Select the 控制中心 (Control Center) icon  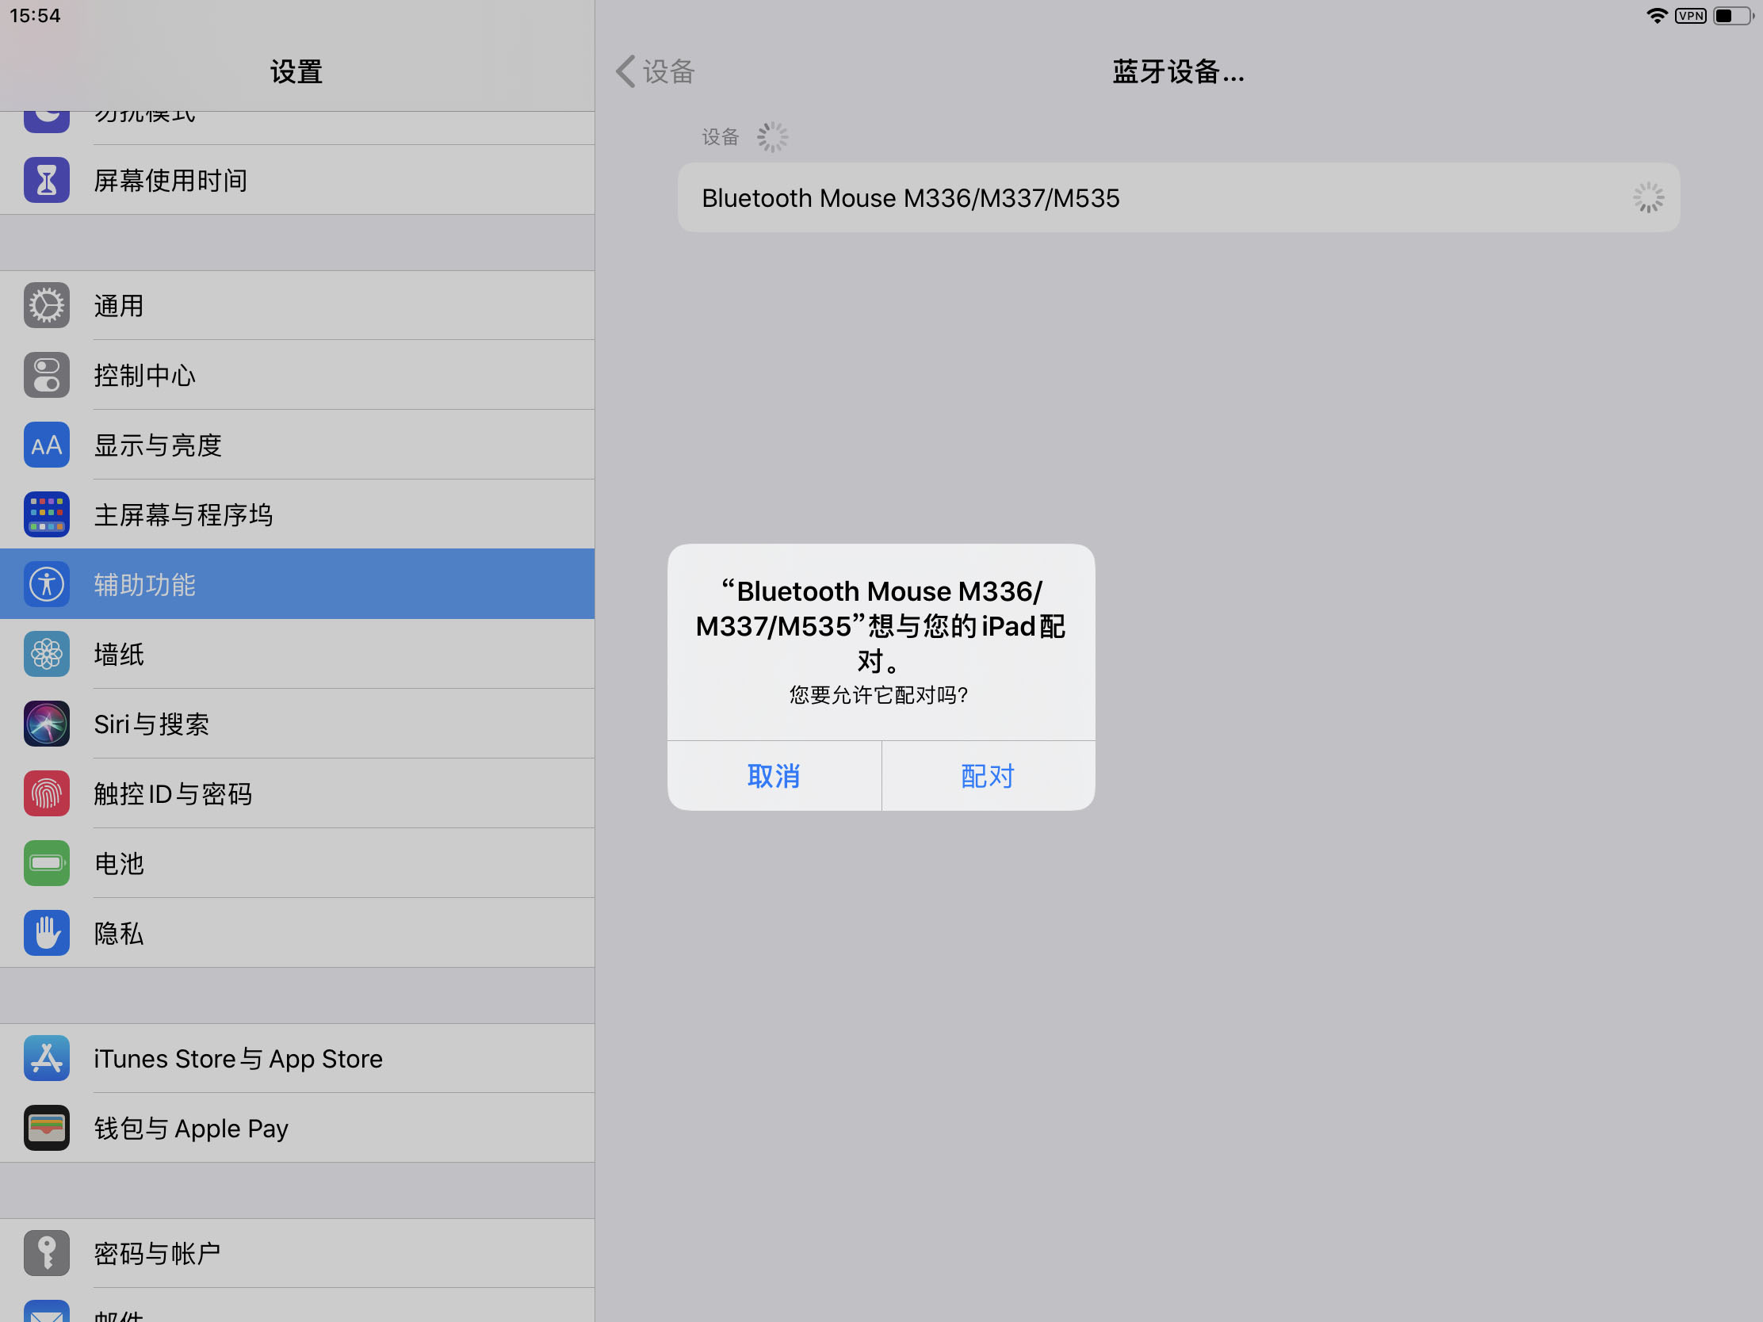tap(45, 375)
